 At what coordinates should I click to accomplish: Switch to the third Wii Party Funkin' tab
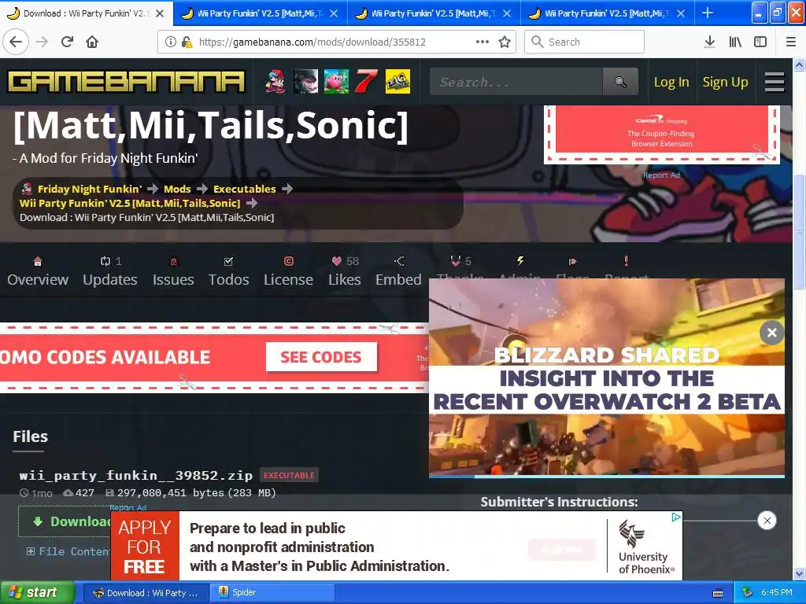[434, 13]
